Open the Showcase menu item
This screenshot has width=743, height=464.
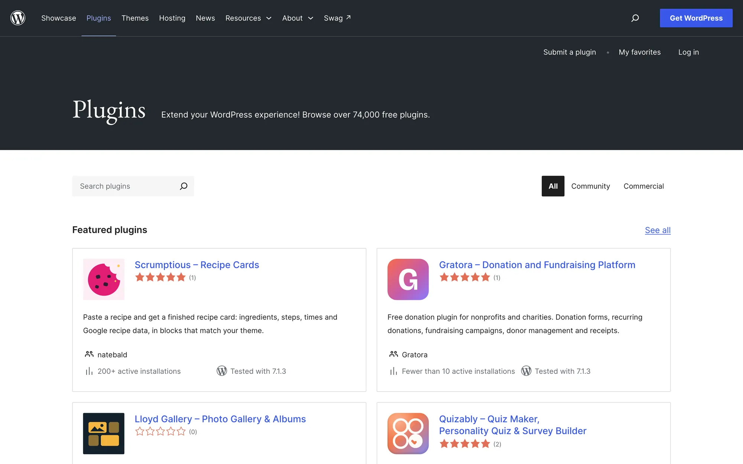59,18
